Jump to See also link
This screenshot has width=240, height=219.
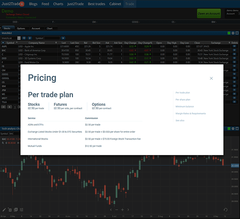point(180,120)
